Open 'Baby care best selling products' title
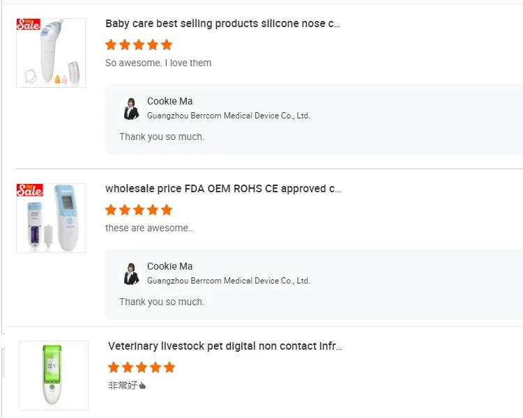Viewport: 523px width, 418px height. (x=222, y=24)
